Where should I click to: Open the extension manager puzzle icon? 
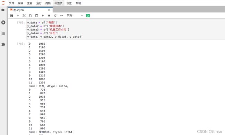3,44
